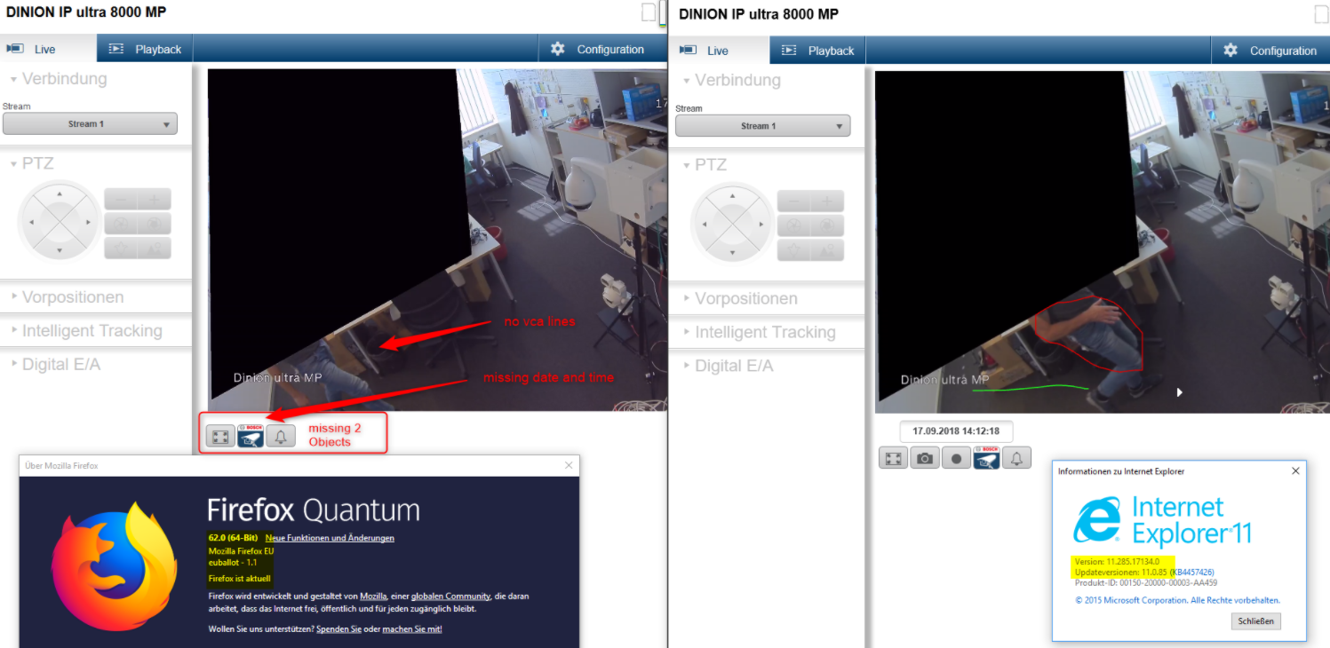The image size is (1330, 648).
Task: Set focus near (flower) in left page PTZ
Action: pos(121,249)
